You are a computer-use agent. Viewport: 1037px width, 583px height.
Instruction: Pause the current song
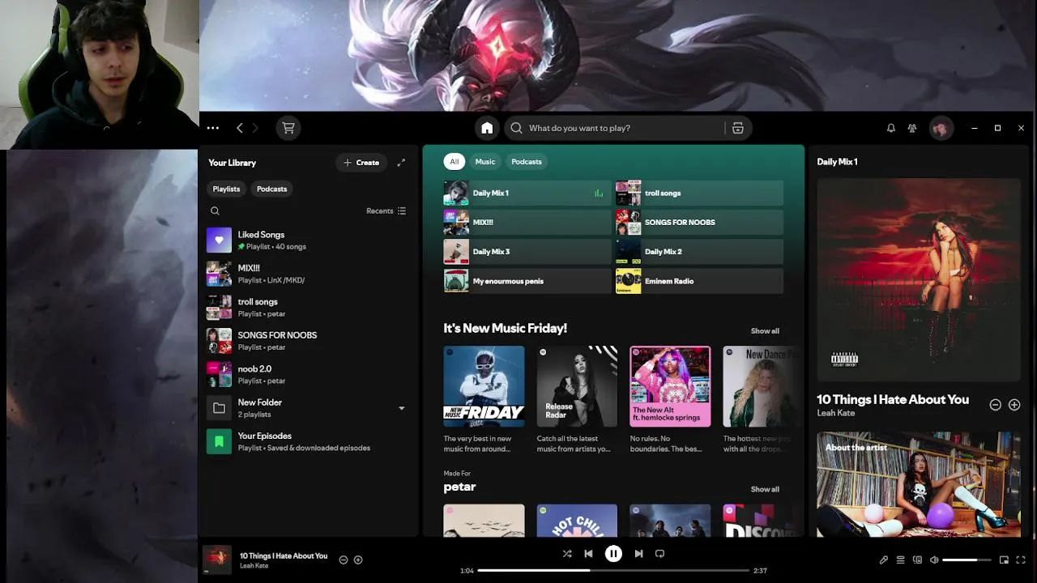[x=613, y=554]
